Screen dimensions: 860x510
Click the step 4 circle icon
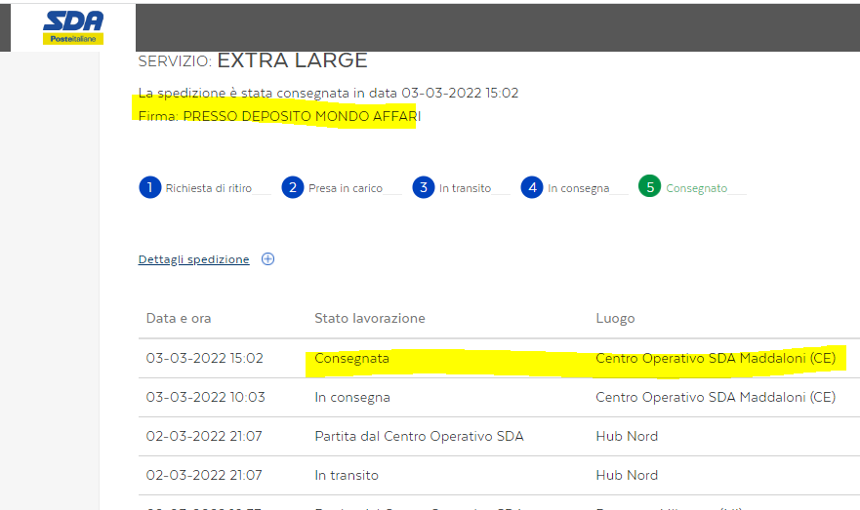click(x=532, y=187)
